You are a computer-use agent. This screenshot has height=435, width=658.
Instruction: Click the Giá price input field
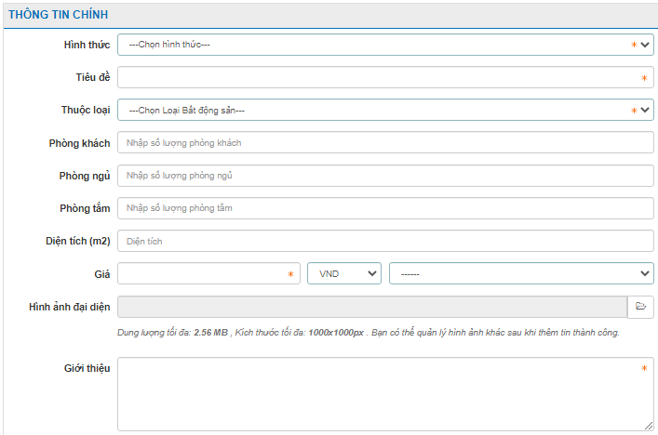200,273
